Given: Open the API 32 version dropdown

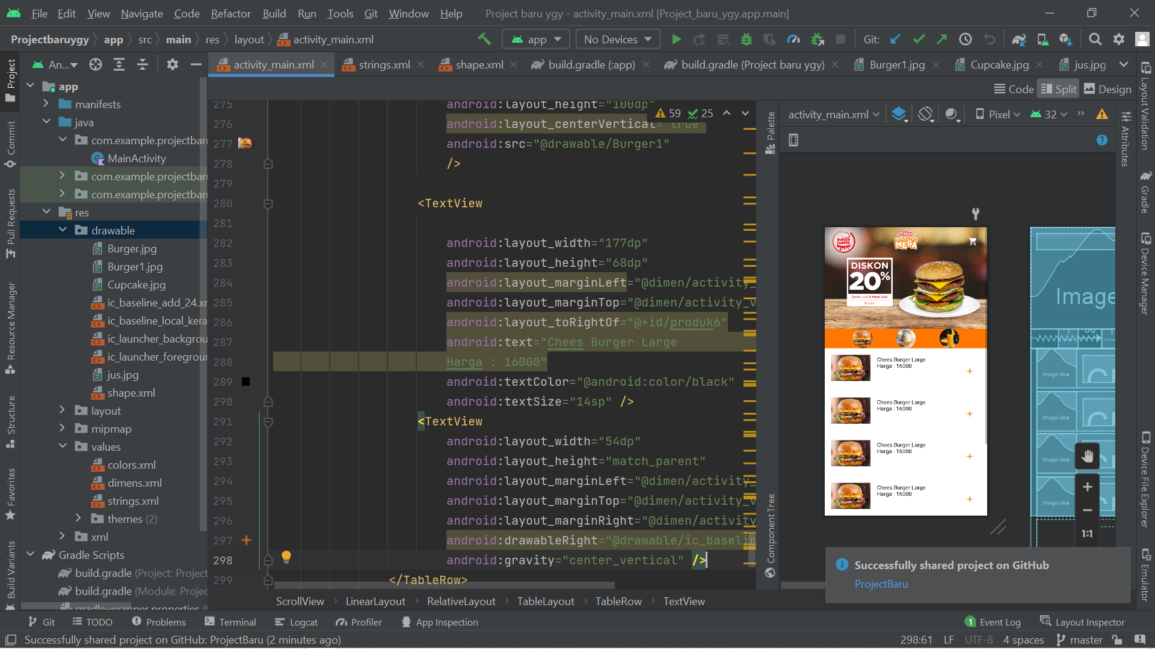Looking at the screenshot, I should point(1048,114).
